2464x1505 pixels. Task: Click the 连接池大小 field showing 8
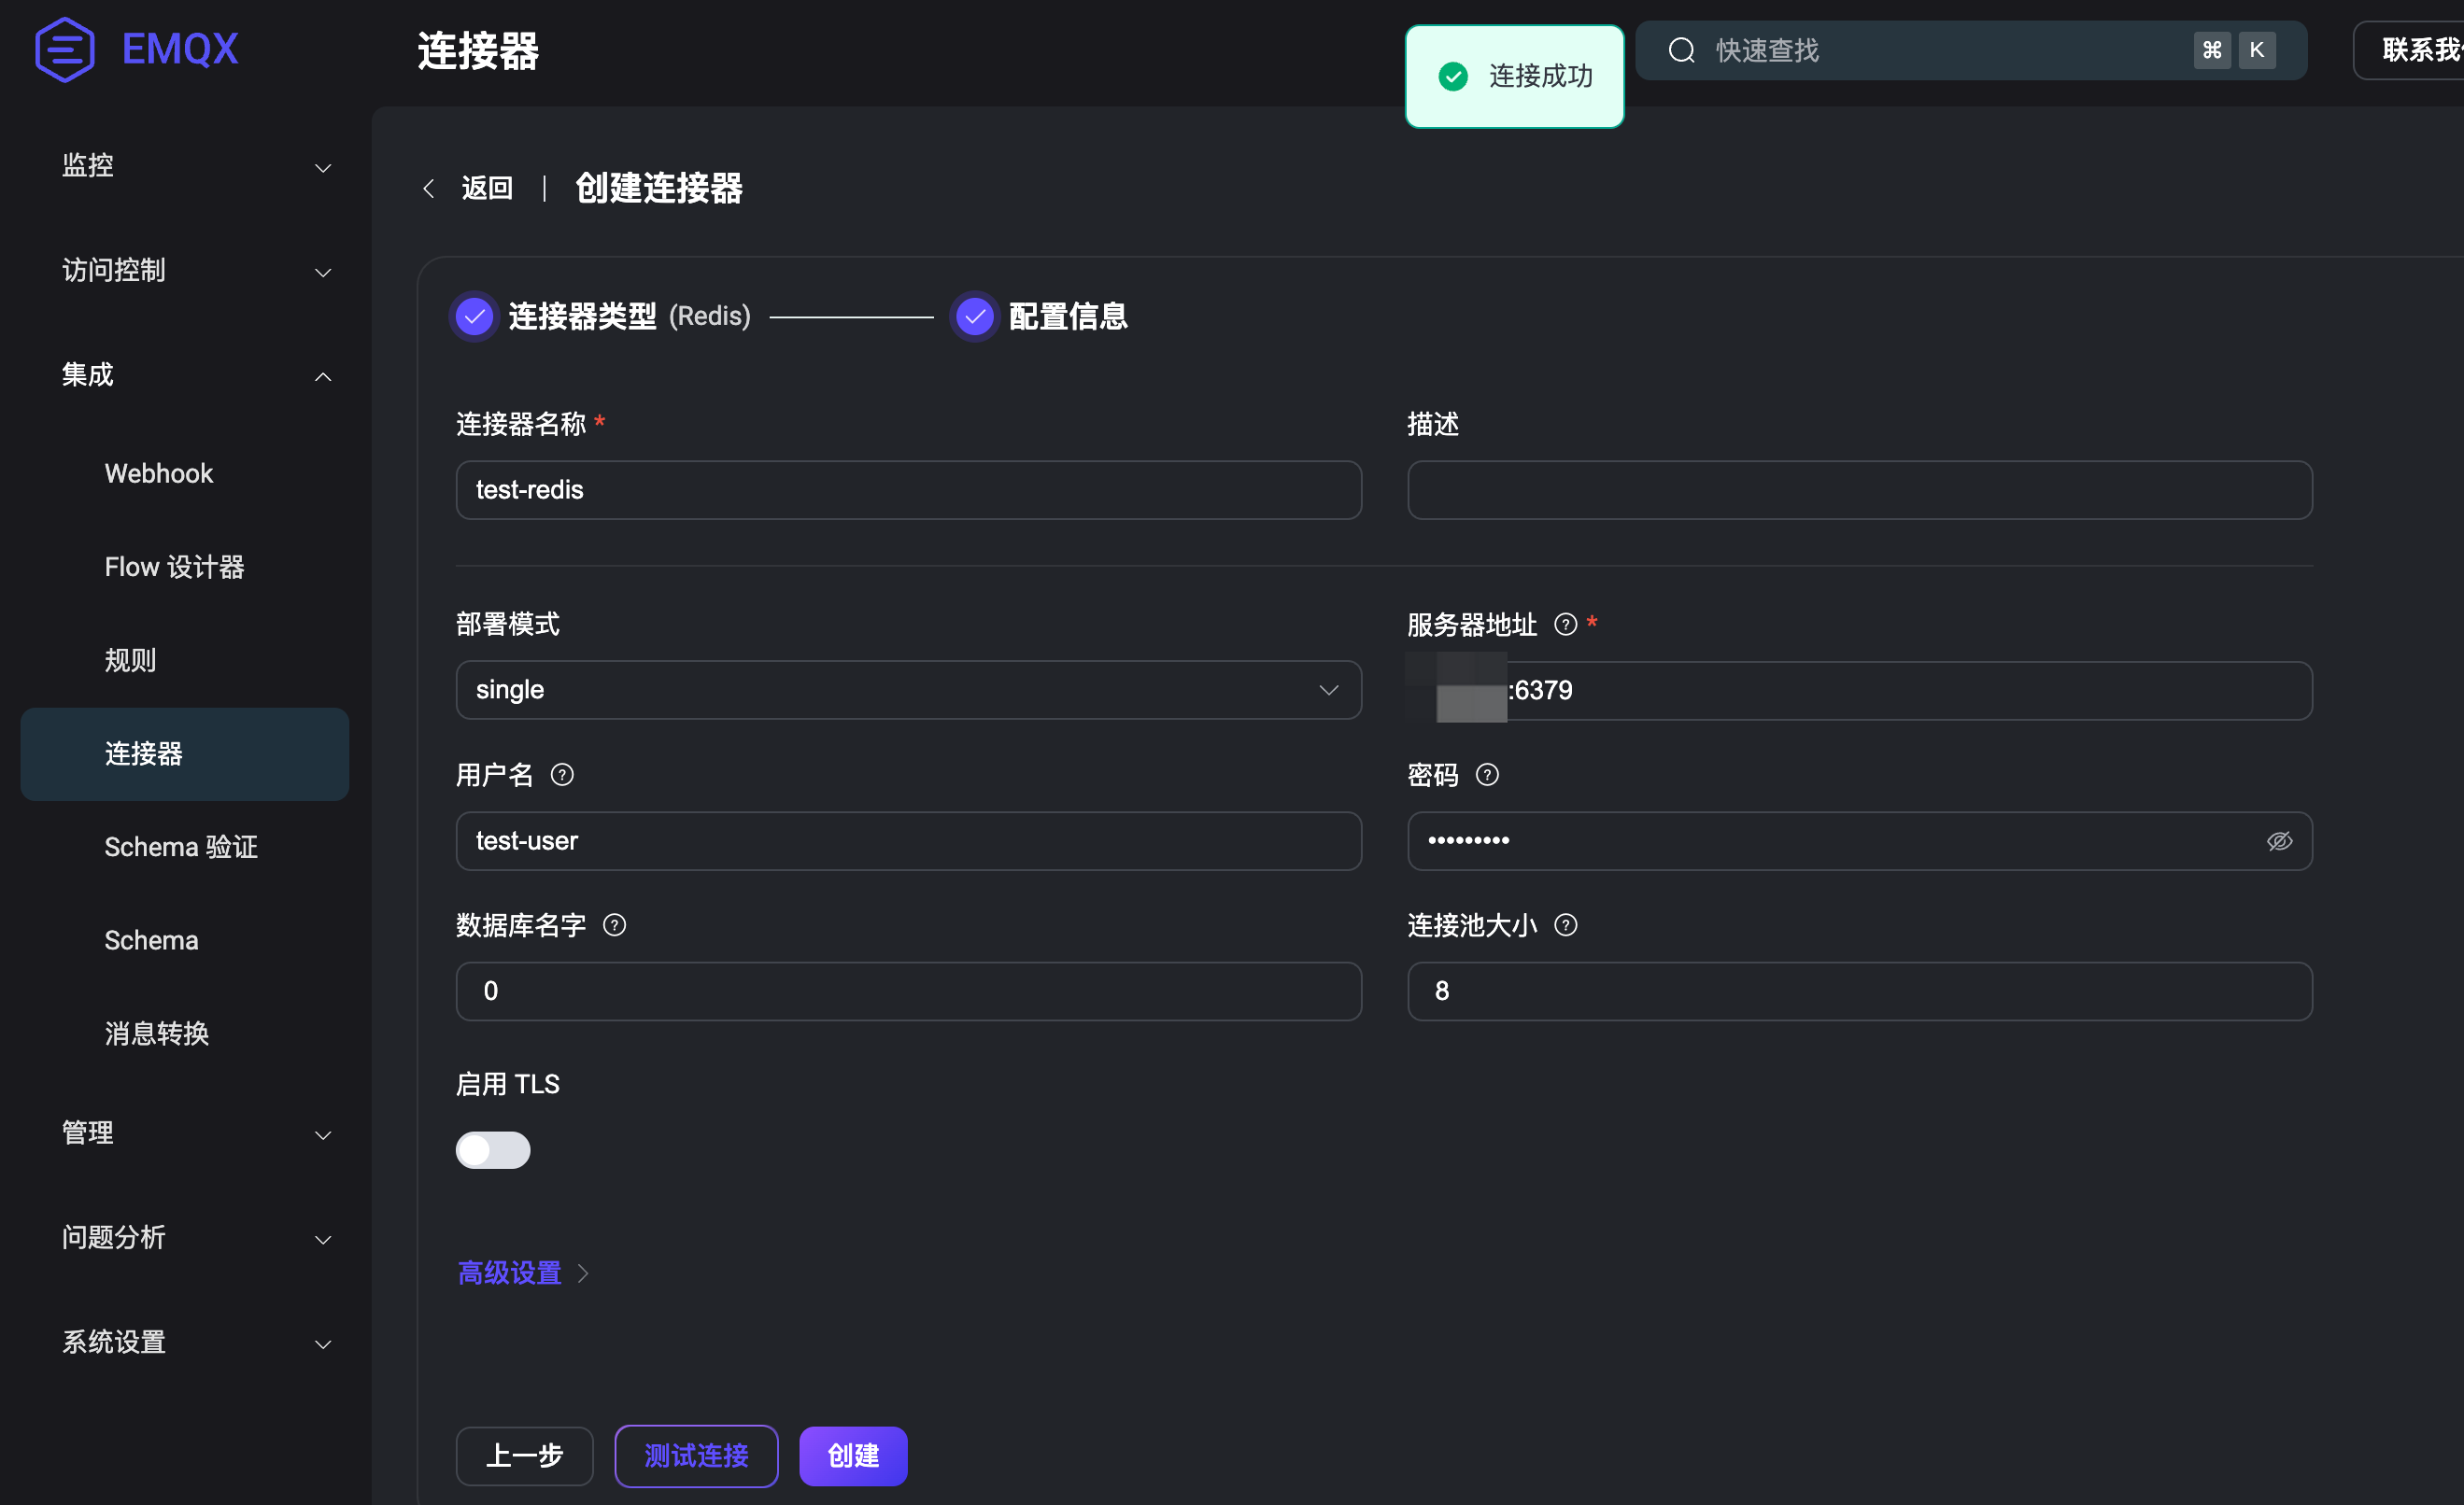[1859, 992]
